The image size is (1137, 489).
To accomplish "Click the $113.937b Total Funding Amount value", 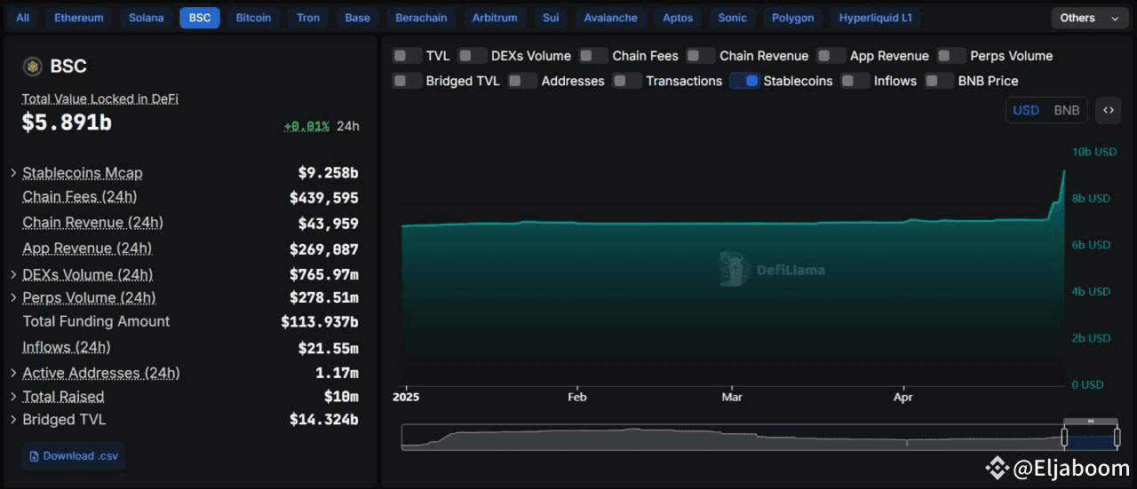I will [320, 321].
